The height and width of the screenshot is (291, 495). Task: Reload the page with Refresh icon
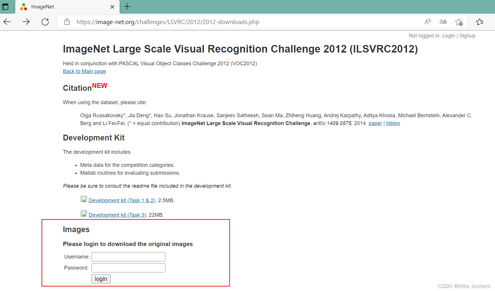45,22
